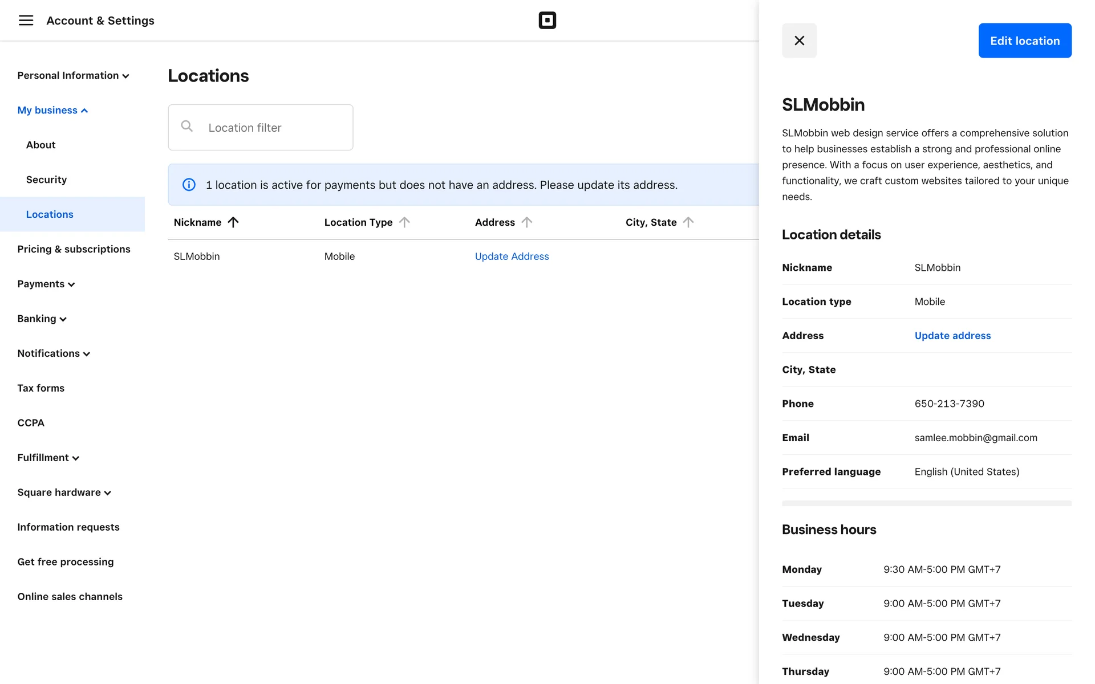Close the SLMobbin details panel
1095x684 pixels.
tap(799, 40)
